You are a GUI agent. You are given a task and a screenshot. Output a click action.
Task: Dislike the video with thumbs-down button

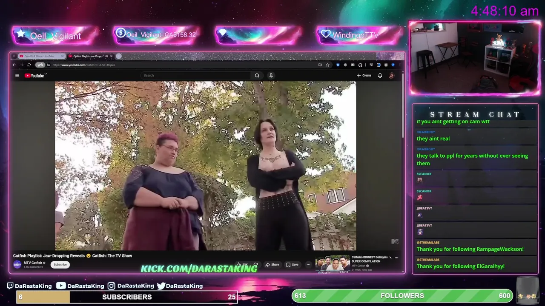pos(255,264)
